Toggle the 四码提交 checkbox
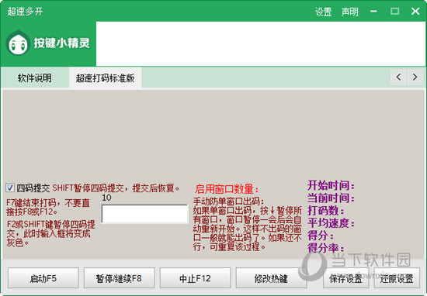Image resolution: width=427 pixels, height=296 pixels. [x=10, y=188]
